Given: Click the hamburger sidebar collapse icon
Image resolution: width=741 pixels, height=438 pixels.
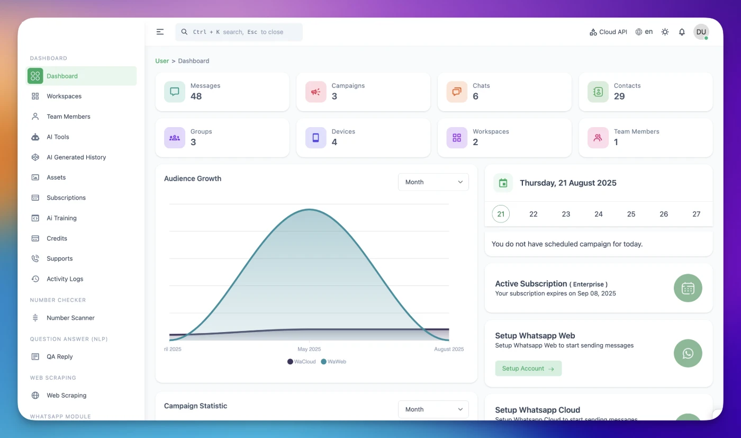Looking at the screenshot, I should (x=160, y=32).
